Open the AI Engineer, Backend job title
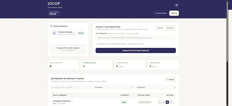Screen dimensions: 232x106 [62, 101]
